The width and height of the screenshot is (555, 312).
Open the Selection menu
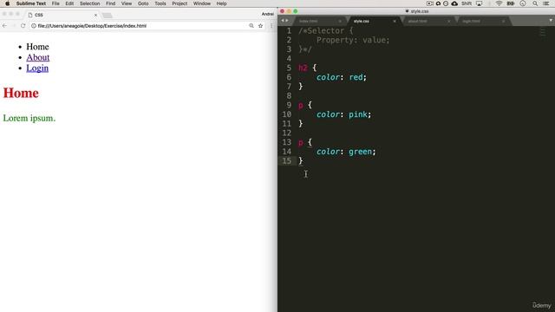click(89, 3)
